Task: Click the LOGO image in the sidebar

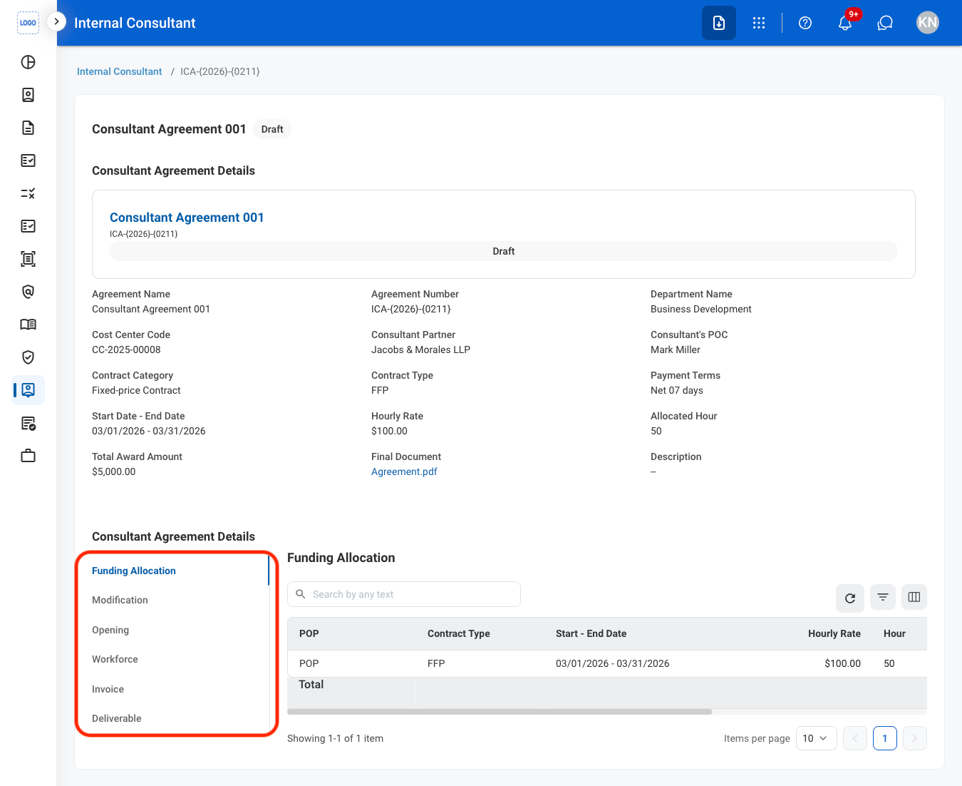Action: pyautogui.click(x=28, y=23)
